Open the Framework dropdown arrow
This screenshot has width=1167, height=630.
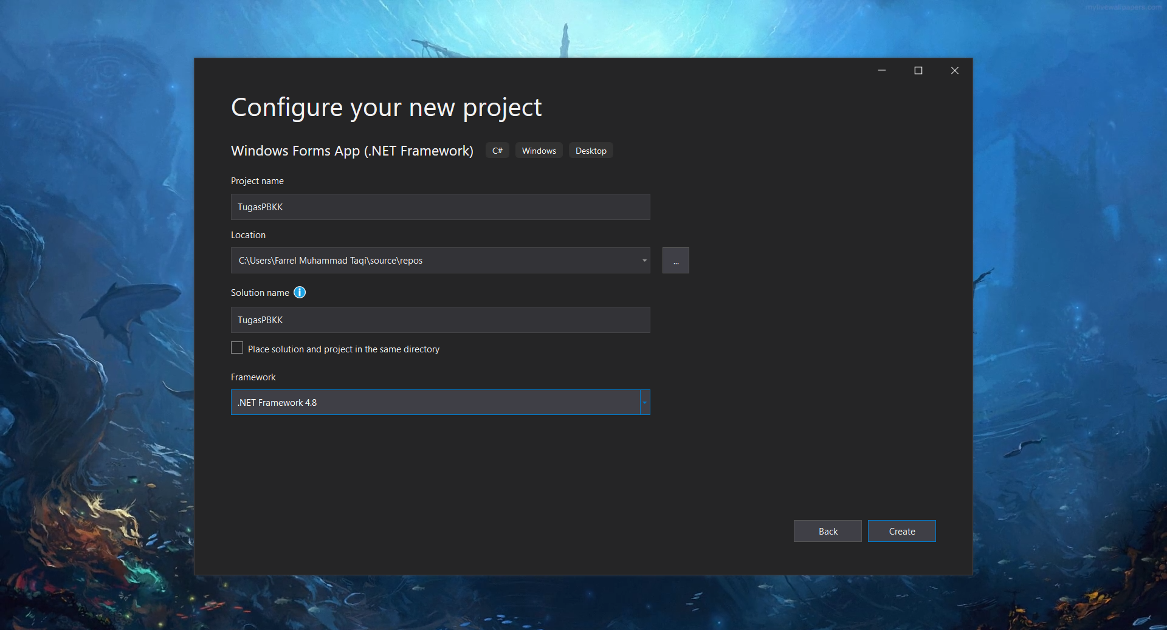[x=645, y=402]
